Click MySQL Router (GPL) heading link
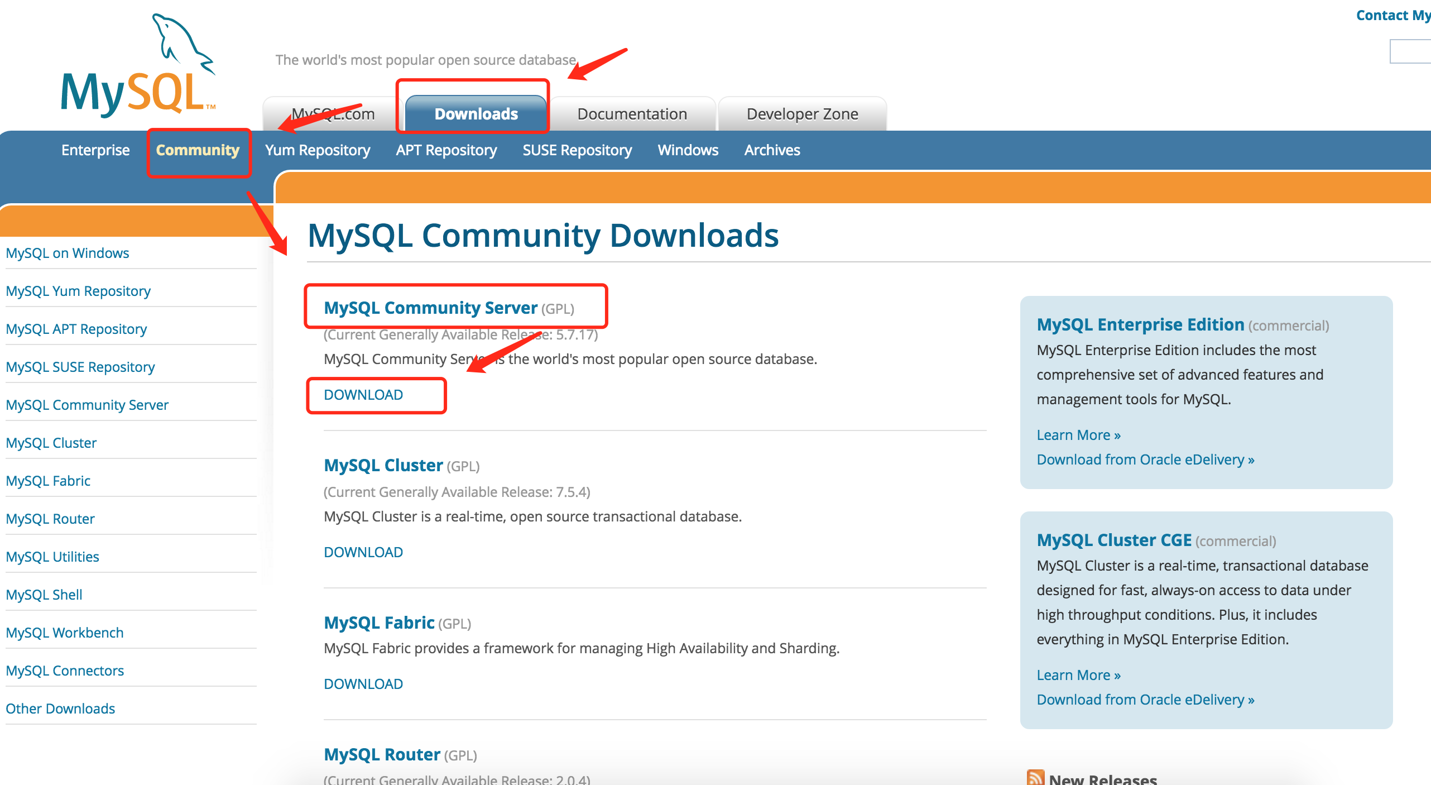The height and width of the screenshot is (785, 1431). click(x=382, y=754)
